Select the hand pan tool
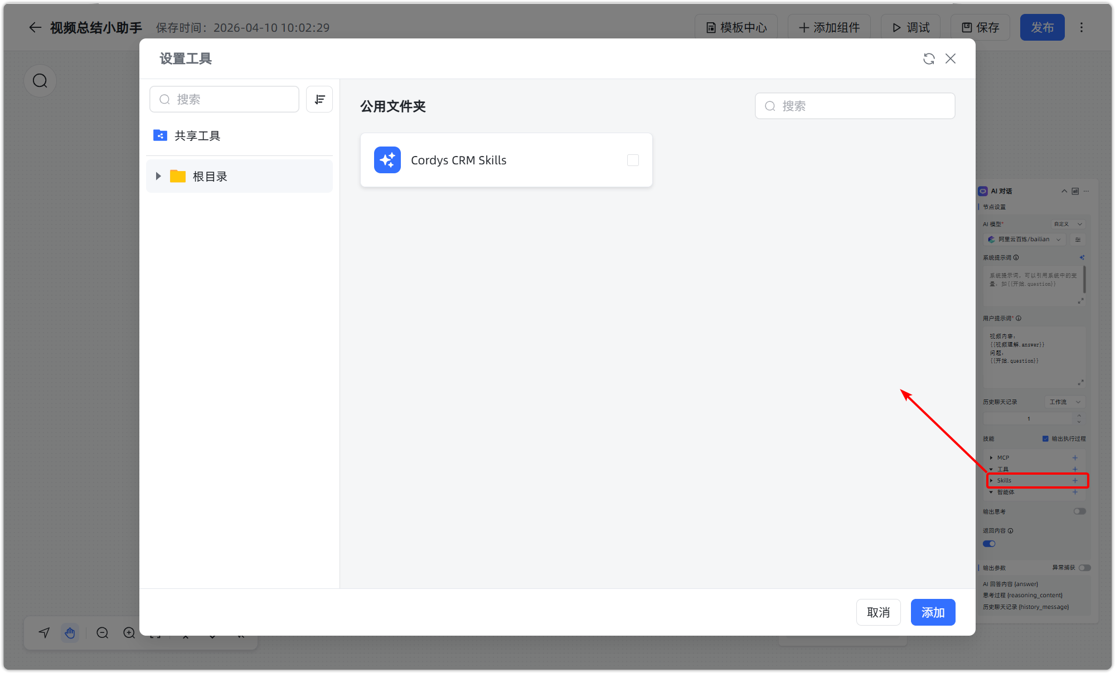The height and width of the screenshot is (673, 1115). [70, 633]
